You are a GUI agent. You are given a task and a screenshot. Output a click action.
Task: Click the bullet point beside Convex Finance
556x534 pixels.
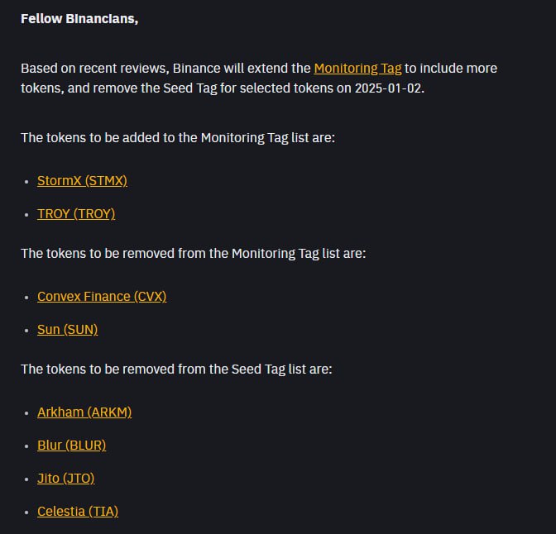(26, 298)
